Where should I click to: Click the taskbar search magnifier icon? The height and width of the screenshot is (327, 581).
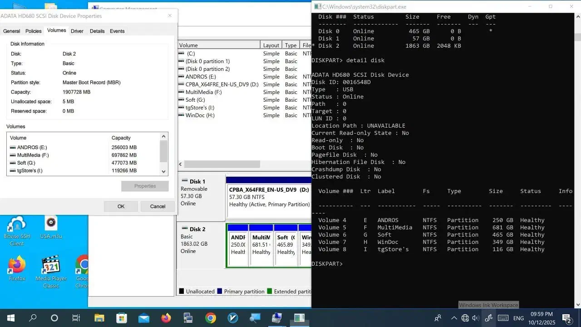click(33, 318)
